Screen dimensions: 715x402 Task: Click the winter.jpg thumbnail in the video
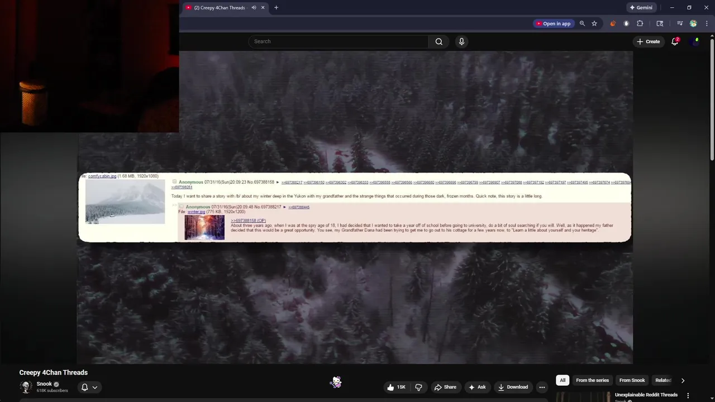[x=204, y=227]
